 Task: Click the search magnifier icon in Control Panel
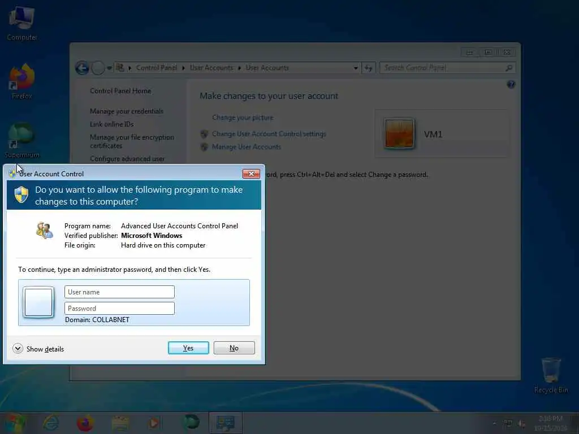(509, 68)
